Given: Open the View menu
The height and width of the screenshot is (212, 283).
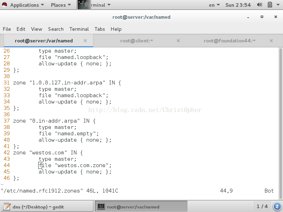Looking at the screenshot, I should [37, 29].
